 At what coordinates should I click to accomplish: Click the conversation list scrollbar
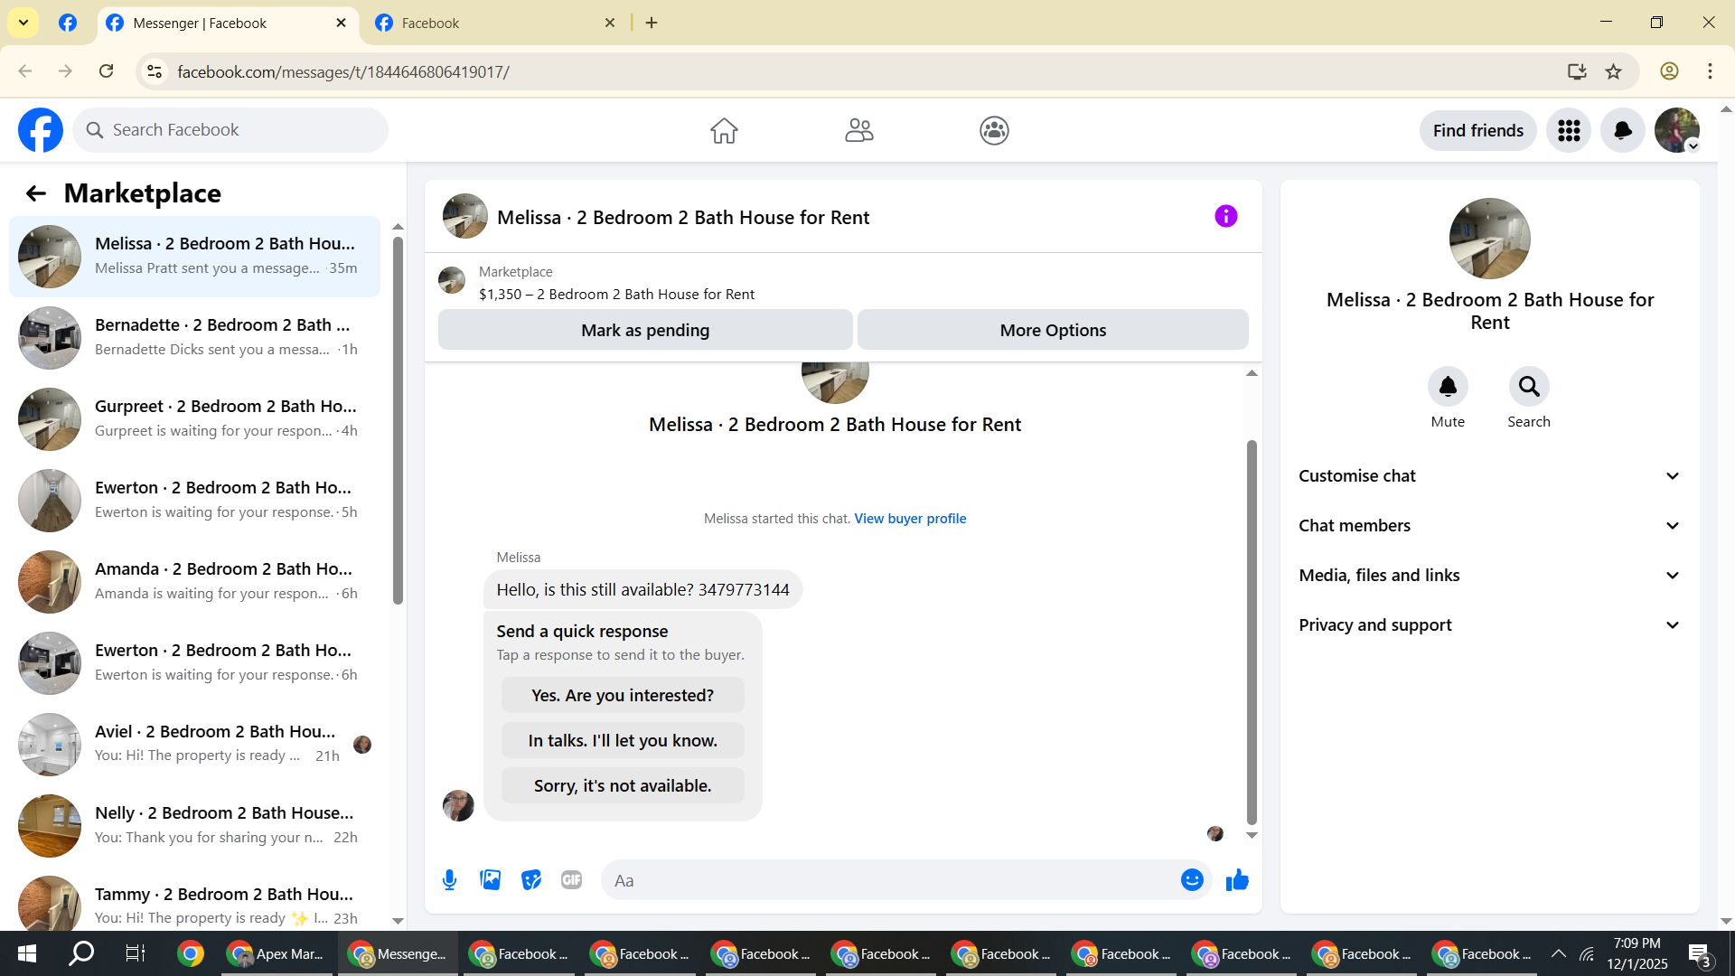pyautogui.click(x=398, y=420)
